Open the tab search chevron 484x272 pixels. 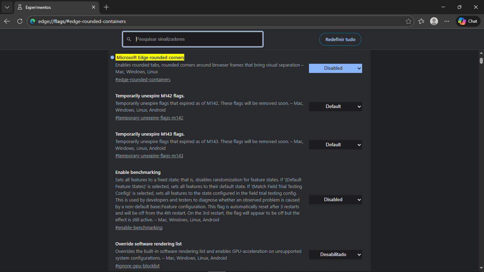point(7,7)
